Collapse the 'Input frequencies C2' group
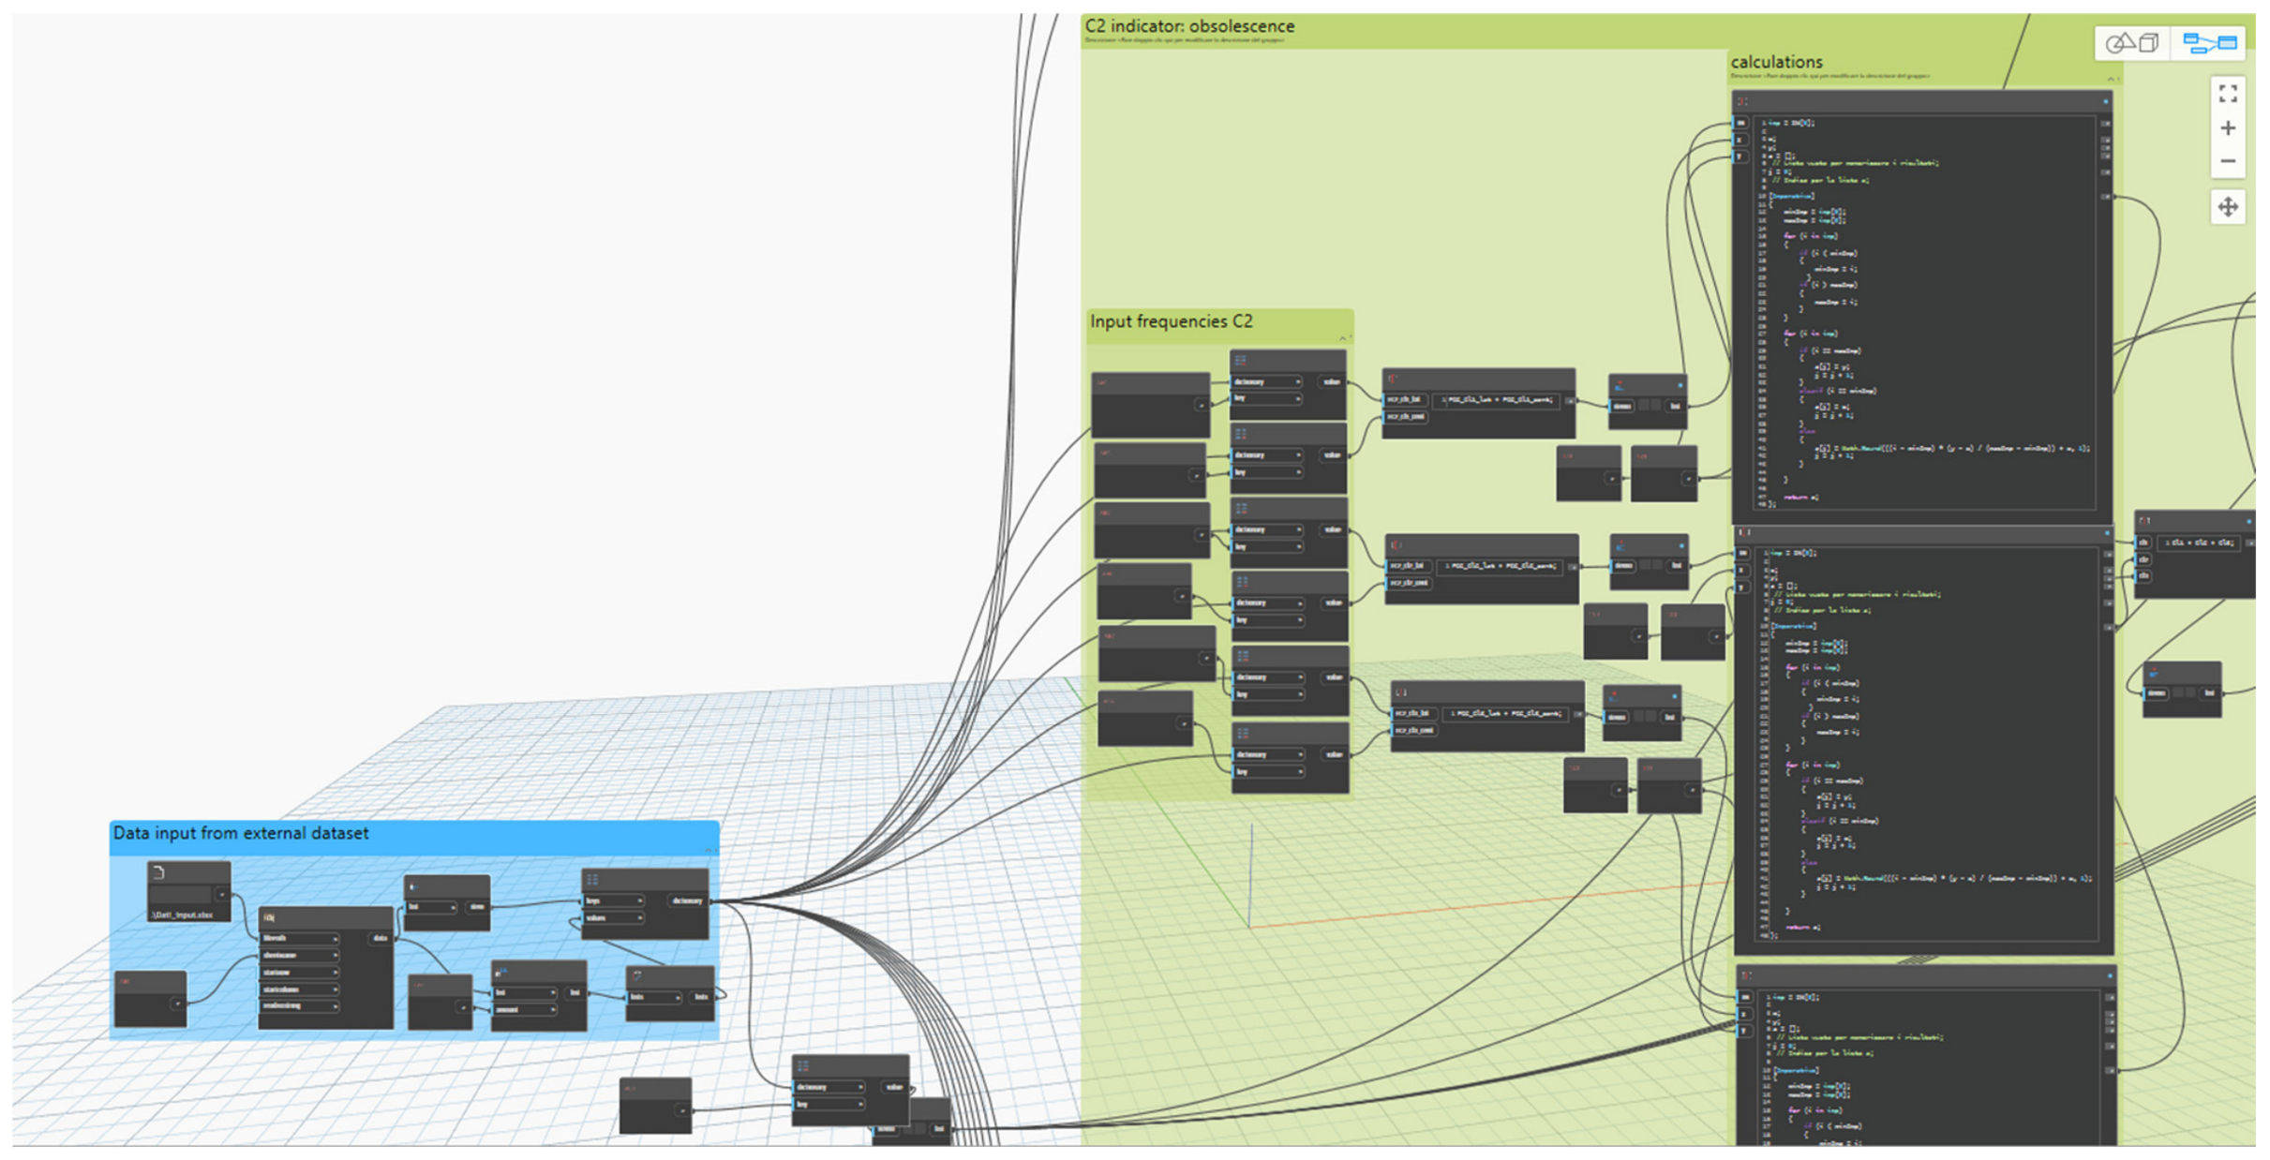Screen dimensions: 2270x1160 coord(1344,337)
